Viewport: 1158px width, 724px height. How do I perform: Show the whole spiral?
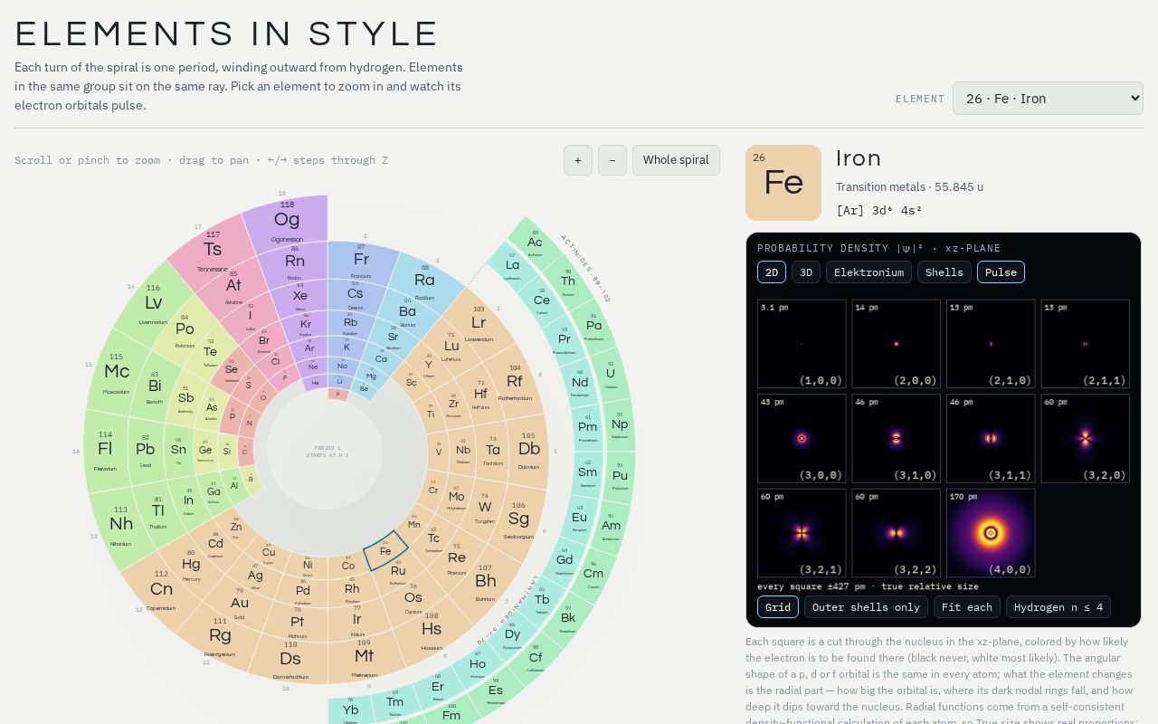(x=676, y=160)
